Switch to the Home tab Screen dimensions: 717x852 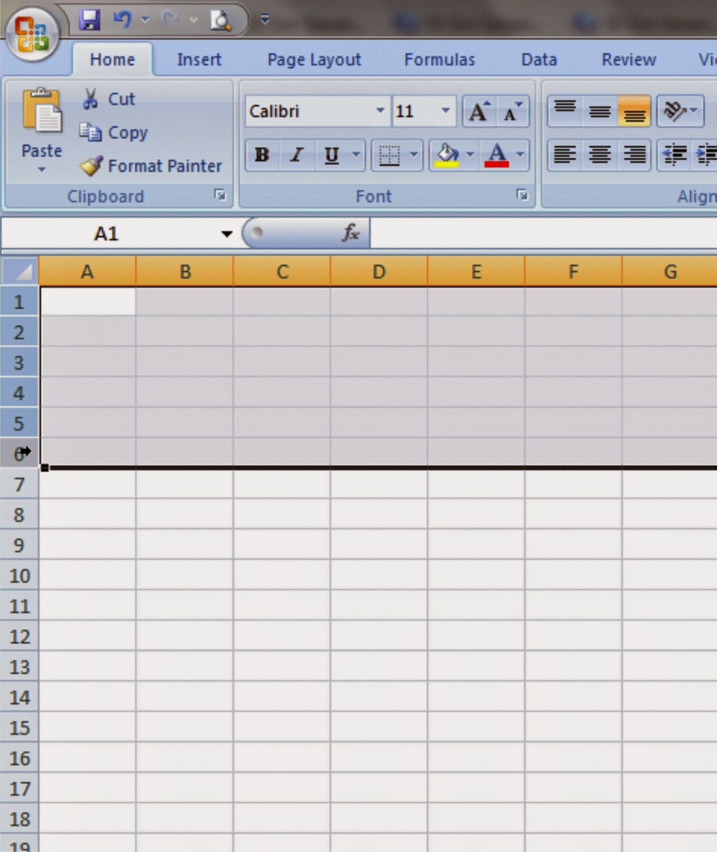pos(112,60)
